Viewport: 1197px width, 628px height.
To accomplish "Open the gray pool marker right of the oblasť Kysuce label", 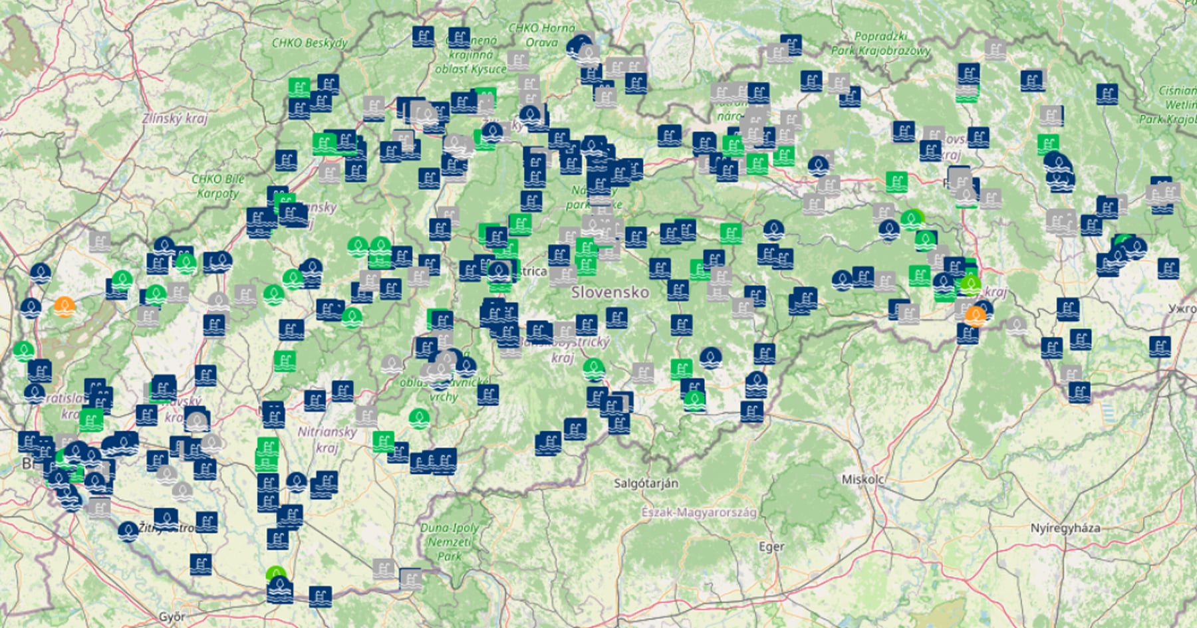I will coord(518,59).
